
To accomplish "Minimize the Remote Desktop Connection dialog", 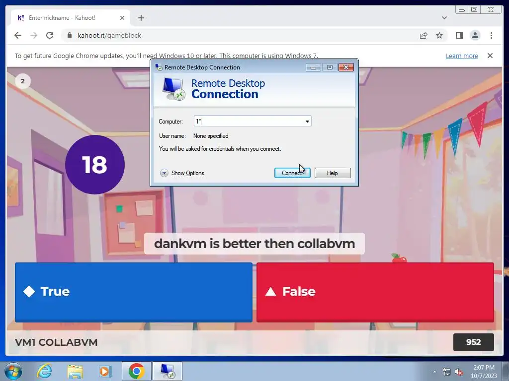I will (313, 67).
